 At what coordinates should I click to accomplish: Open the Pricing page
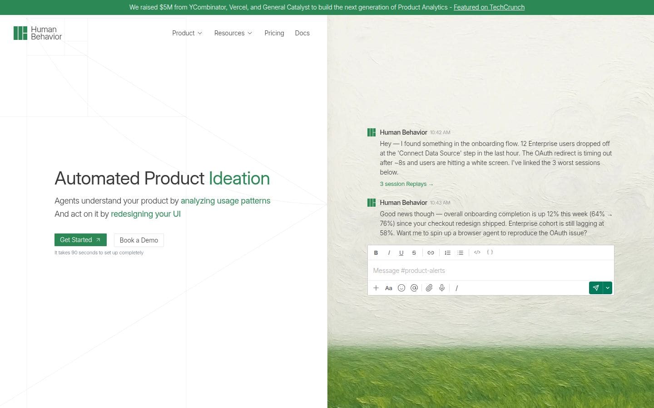coord(274,33)
